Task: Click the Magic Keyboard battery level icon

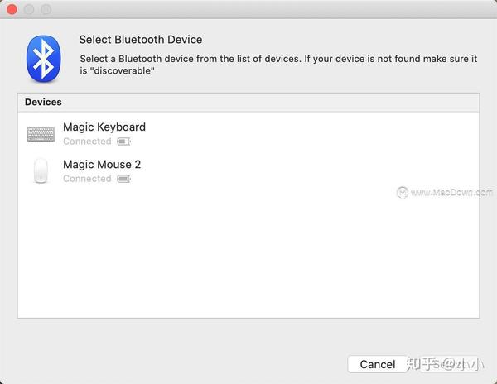Action: click(124, 142)
